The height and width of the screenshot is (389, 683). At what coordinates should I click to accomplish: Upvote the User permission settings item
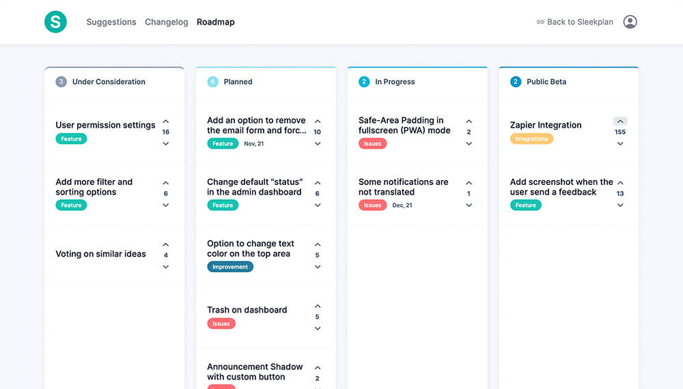click(166, 121)
